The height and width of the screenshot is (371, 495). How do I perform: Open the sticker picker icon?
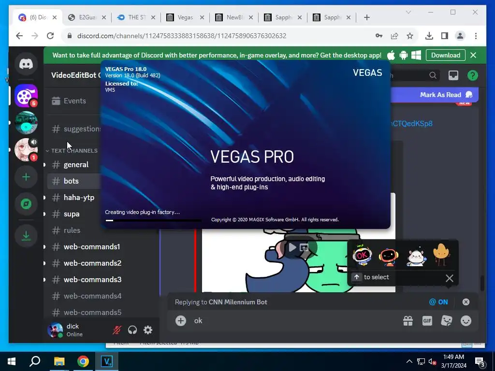point(446,321)
